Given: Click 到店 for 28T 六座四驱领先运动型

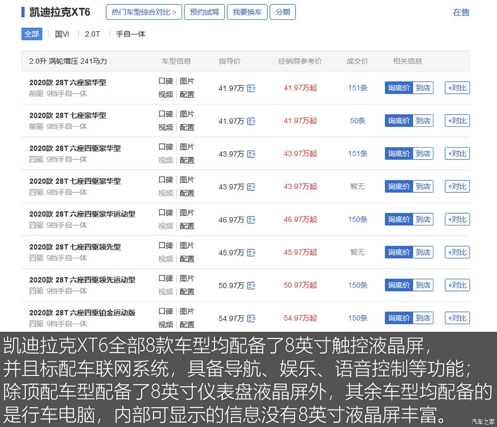Looking at the screenshot, I should coord(423,285).
